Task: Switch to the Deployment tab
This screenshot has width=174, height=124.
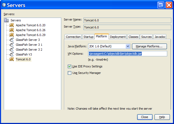Action: tap(118, 37)
